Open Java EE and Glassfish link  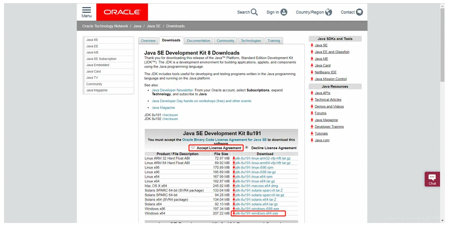point(332,52)
